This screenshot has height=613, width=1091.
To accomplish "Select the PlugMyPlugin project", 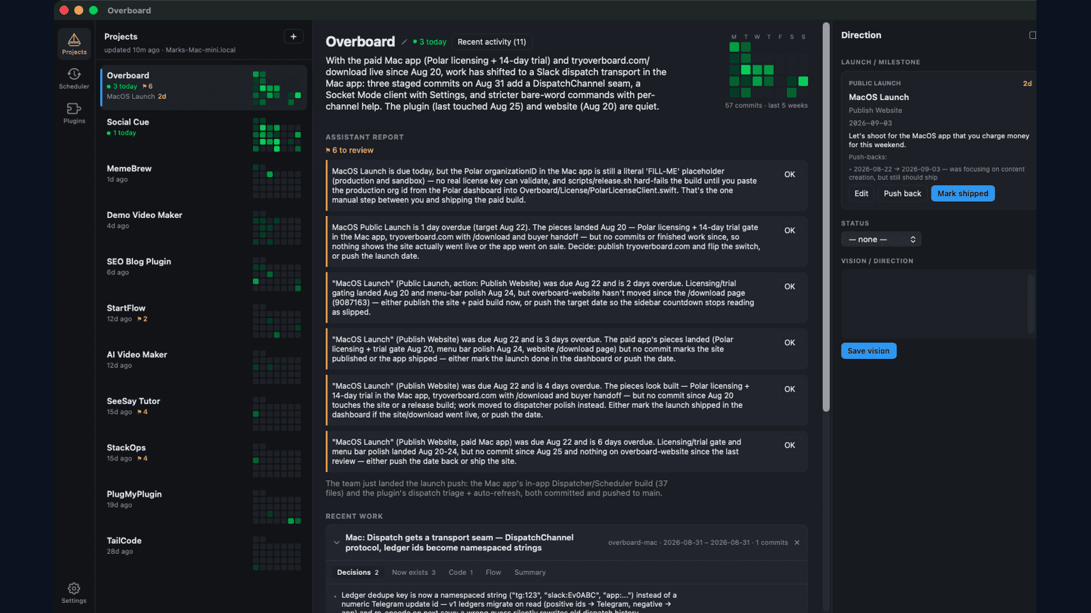I will [x=203, y=506].
